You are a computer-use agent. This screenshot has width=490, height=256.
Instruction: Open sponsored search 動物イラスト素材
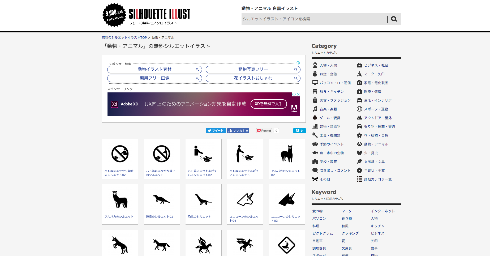tap(154, 70)
